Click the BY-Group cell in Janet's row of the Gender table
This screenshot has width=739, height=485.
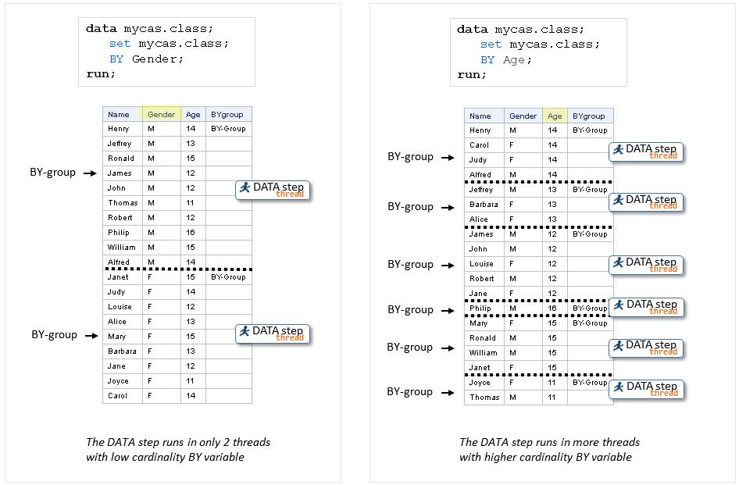(x=228, y=277)
